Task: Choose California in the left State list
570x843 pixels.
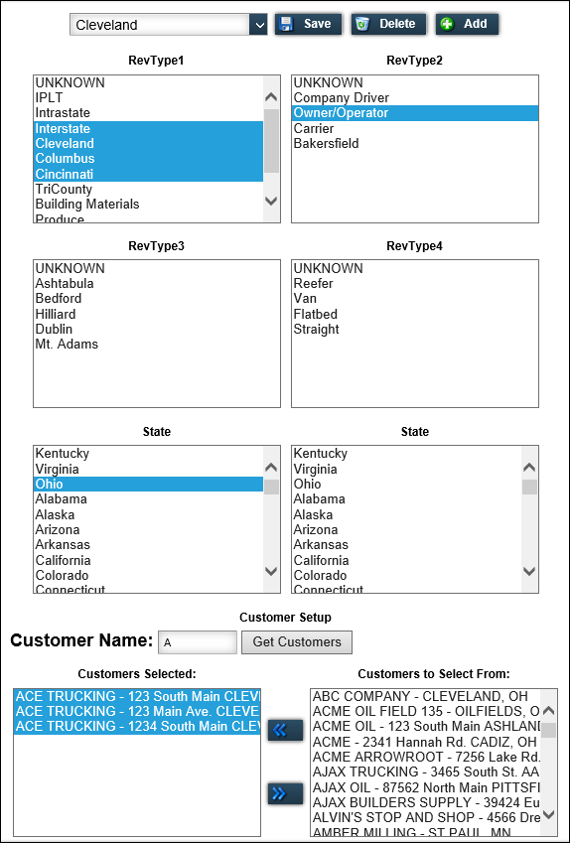Action: pyautogui.click(x=63, y=560)
